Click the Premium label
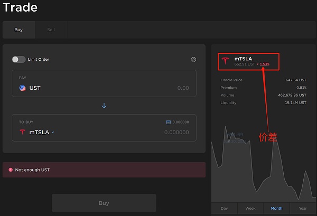The image size is (317, 216). pyautogui.click(x=229, y=88)
